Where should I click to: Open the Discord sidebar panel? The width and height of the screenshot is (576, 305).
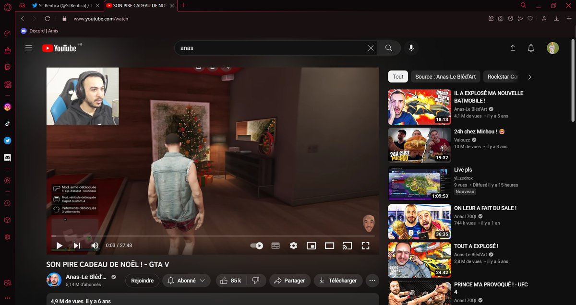point(7,157)
